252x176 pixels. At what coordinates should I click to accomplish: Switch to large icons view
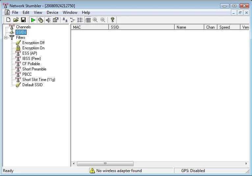tap(65, 20)
